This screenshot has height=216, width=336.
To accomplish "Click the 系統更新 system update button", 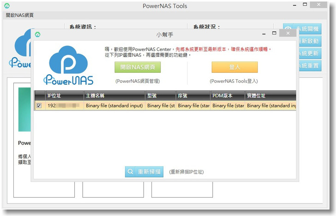I will click(x=310, y=53).
